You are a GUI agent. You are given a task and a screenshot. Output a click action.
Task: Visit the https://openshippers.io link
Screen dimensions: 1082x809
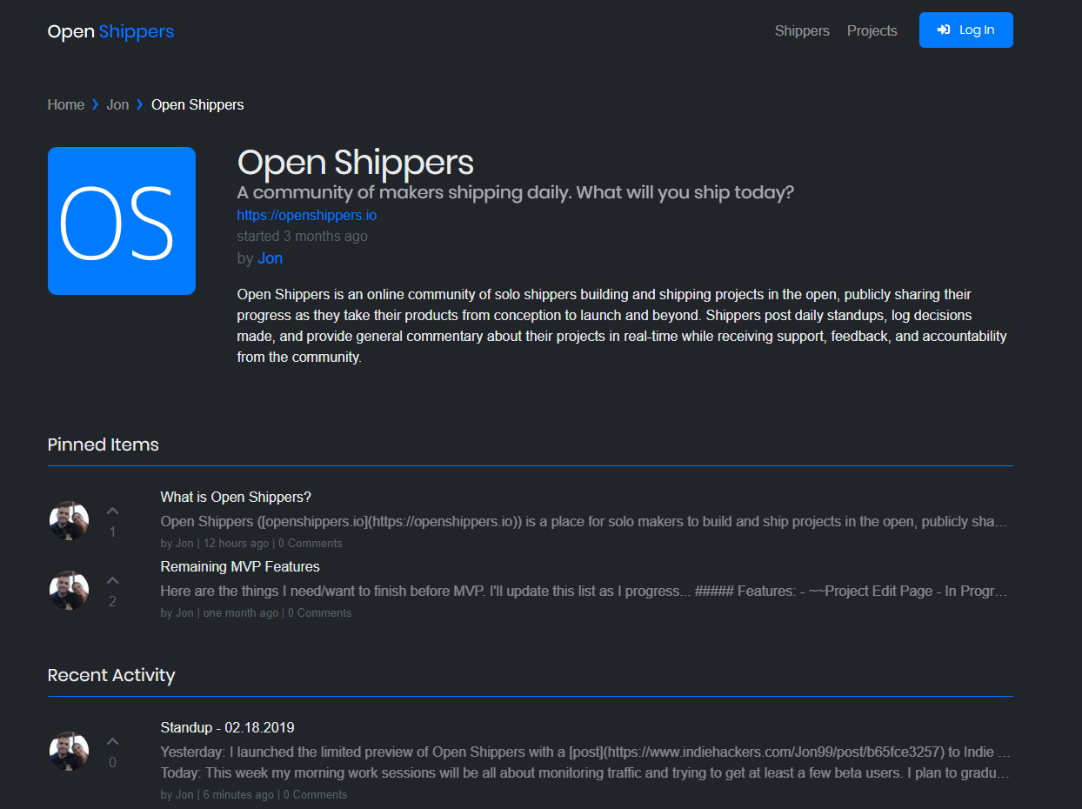tap(307, 215)
